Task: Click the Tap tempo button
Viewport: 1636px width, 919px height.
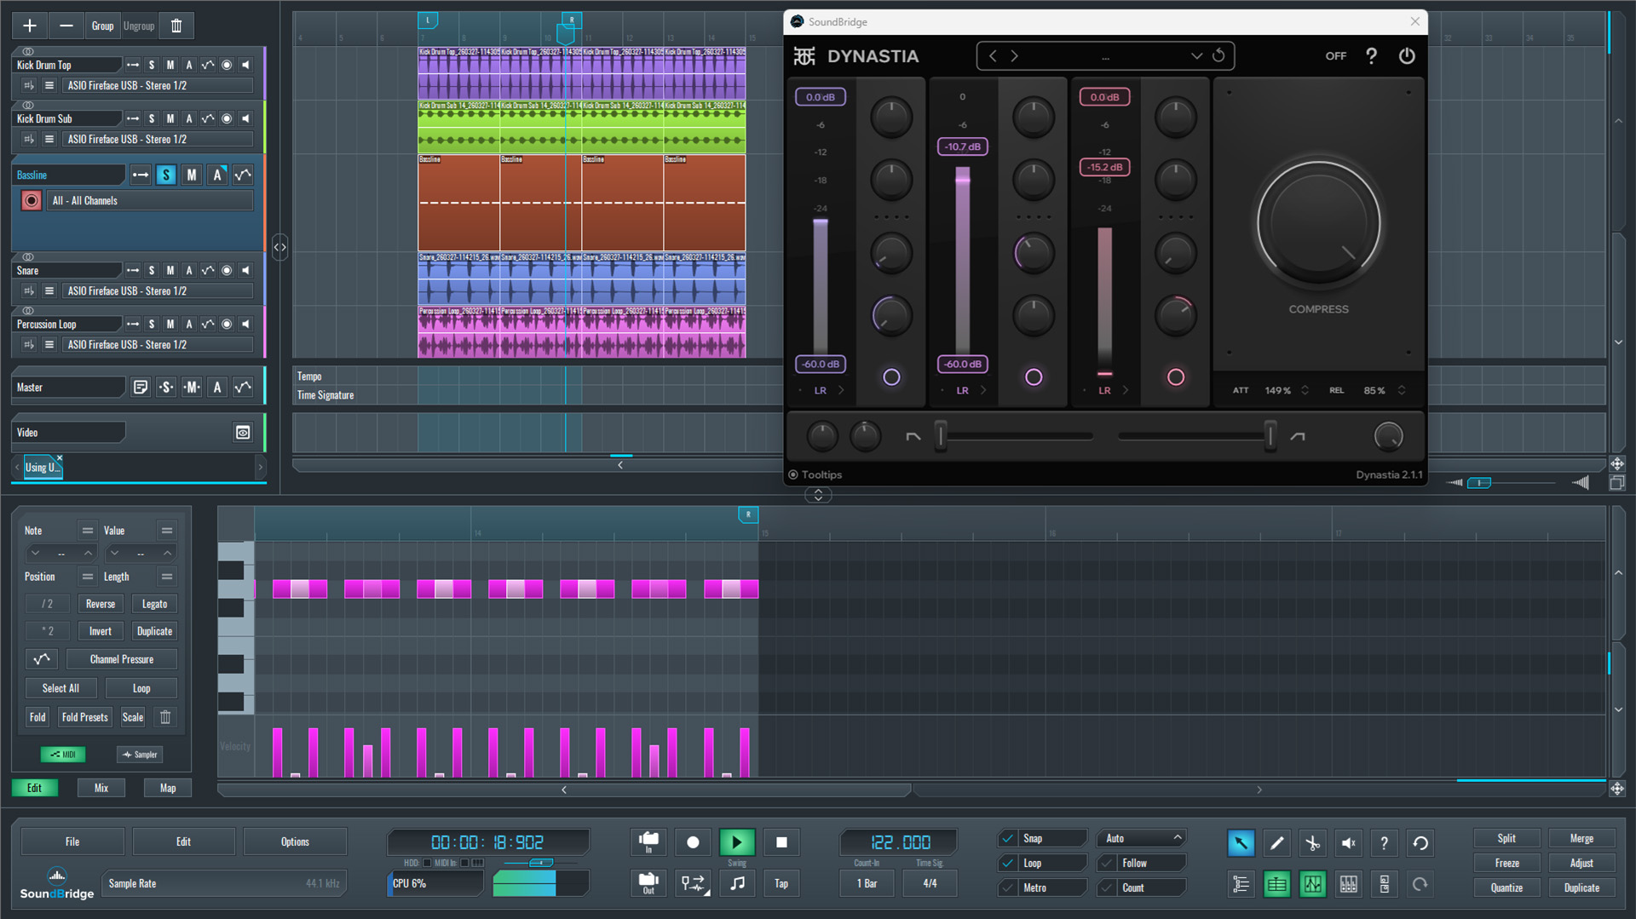Action: coord(781,883)
